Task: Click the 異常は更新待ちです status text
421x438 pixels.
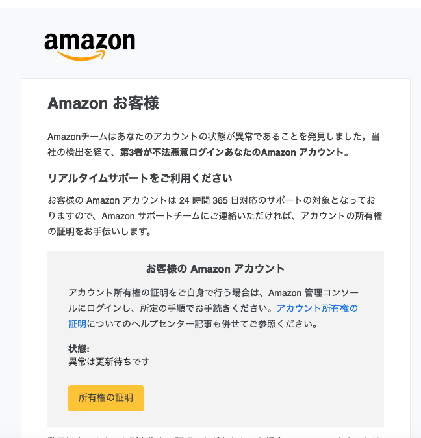Action: [109, 362]
